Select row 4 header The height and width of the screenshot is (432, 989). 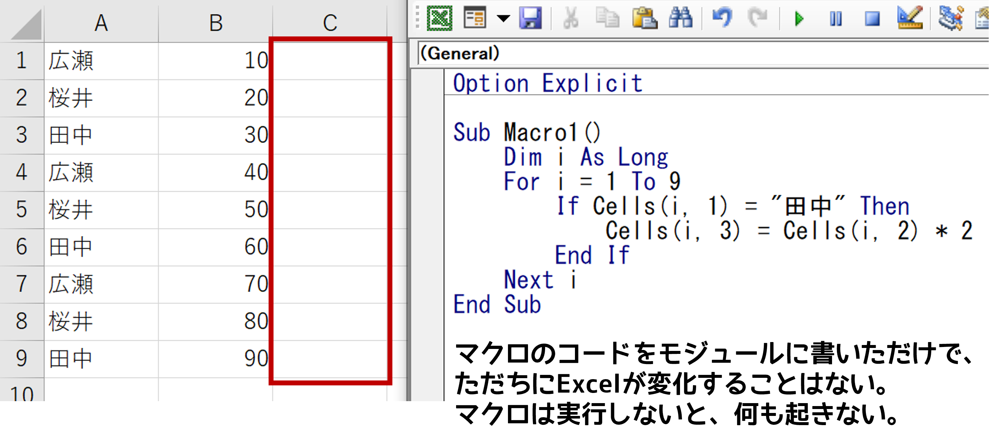22,172
